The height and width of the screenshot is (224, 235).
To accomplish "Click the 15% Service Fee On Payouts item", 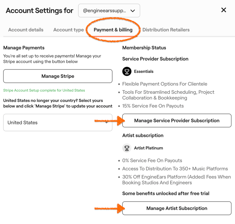I will point(153,106).
